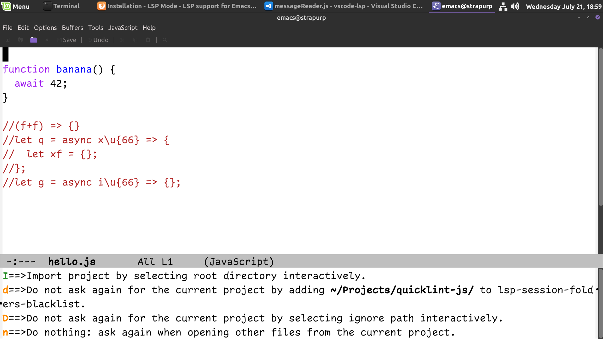Click the Undo toolbar button
Screen dimensions: 603x339
pos(98,40)
